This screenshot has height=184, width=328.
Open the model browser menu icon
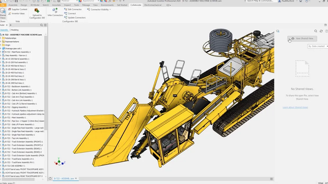point(45,25)
